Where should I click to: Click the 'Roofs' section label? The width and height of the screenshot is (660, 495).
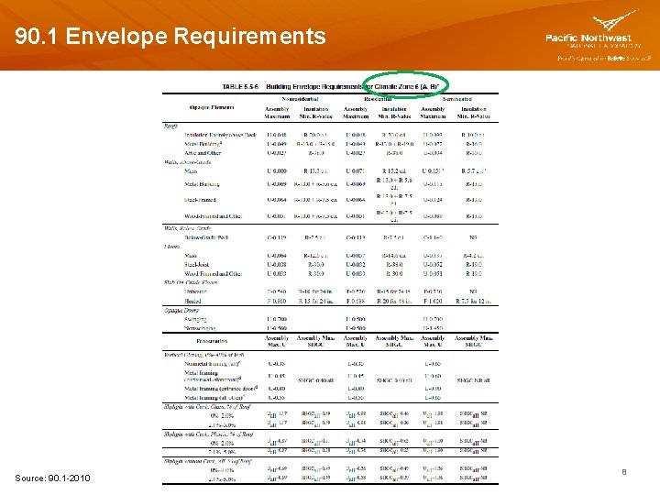point(170,126)
